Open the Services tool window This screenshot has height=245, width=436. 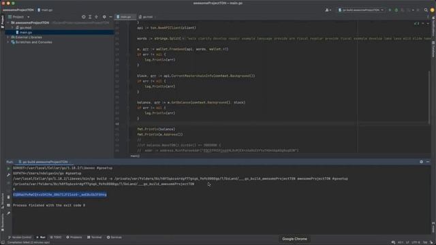coord(114,238)
